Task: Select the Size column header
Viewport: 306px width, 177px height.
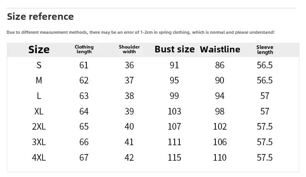Action: pos(39,50)
